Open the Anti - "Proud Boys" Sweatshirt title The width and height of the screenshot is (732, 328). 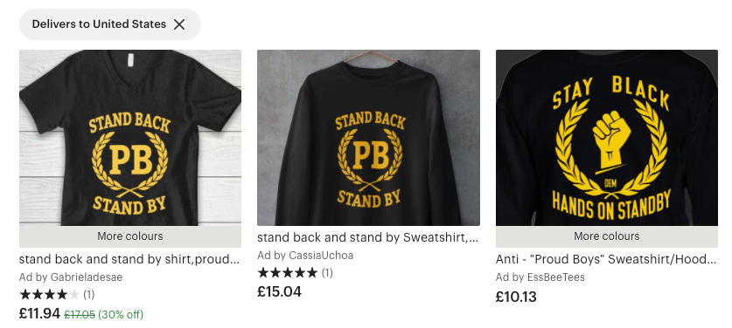[x=606, y=259]
